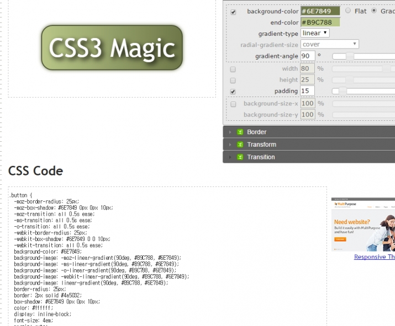
Task: Click 'color: #ffffff;' code line
Action: pyautogui.click(x=34, y=308)
